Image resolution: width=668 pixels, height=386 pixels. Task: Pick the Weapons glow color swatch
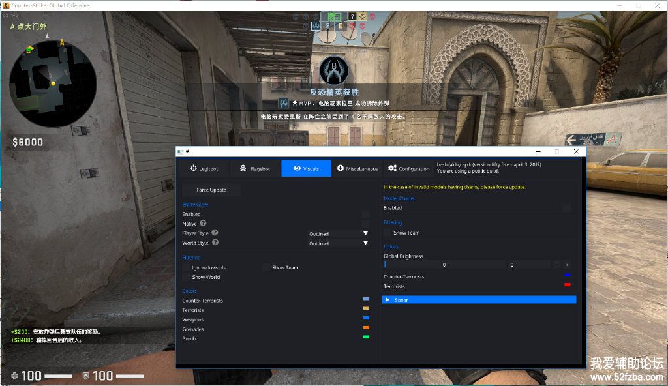coord(366,318)
